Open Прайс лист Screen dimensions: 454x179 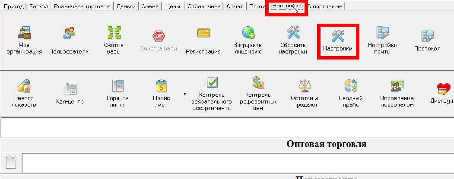tap(162, 94)
